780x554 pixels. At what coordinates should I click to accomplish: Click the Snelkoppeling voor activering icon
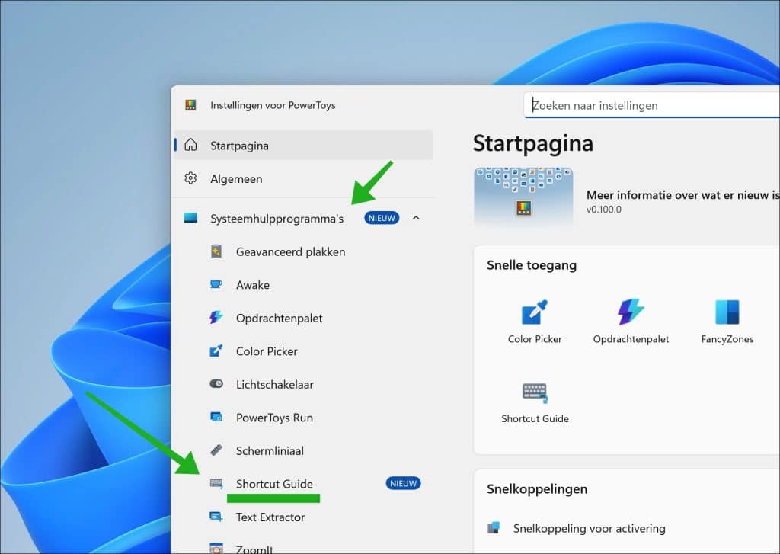(x=494, y=527)
